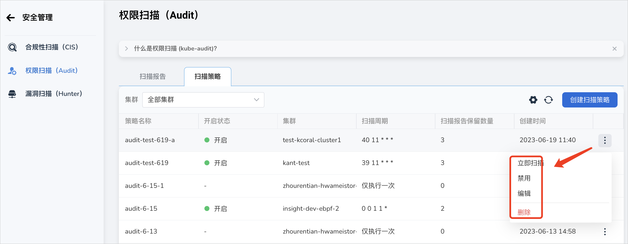
Task: Choose 编辑 from the context menu
Action: pos(524,194)
